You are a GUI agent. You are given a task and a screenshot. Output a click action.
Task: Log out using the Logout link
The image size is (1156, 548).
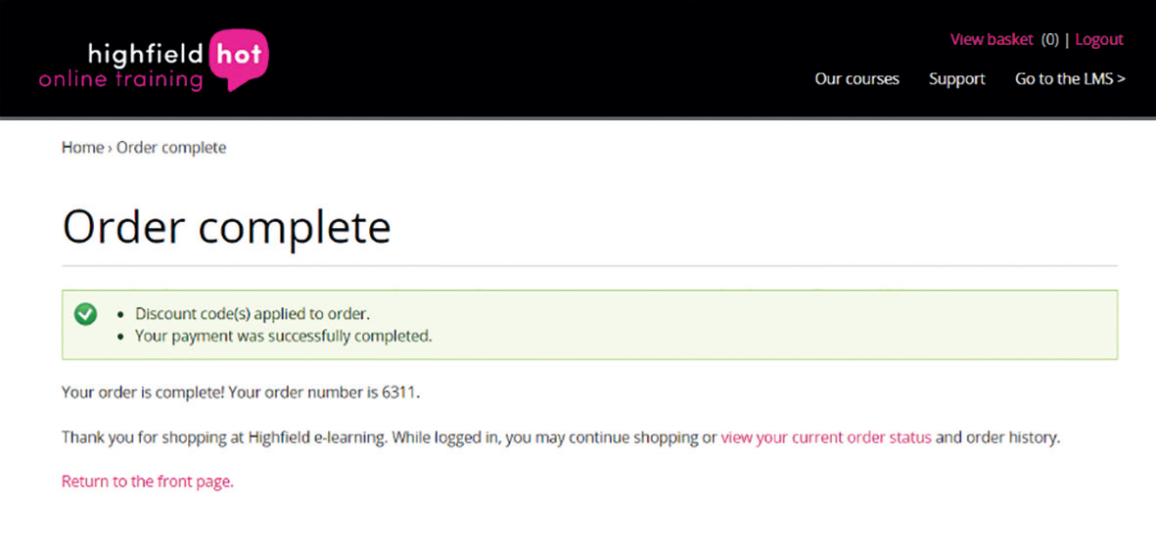[1098, 40]
